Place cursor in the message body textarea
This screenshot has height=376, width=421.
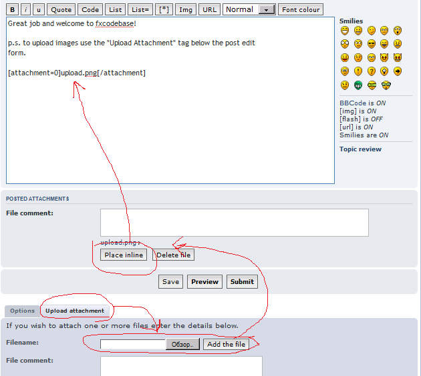pos(170,101)
